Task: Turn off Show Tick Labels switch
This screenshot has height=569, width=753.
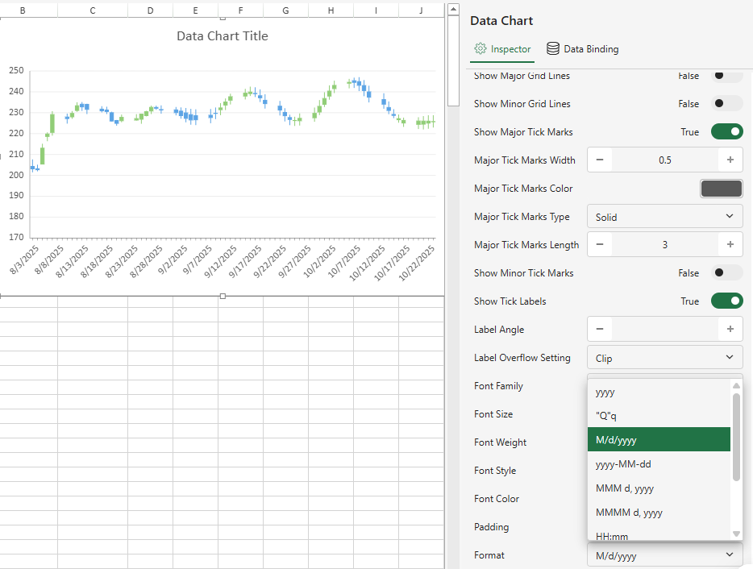Action: 726,301
